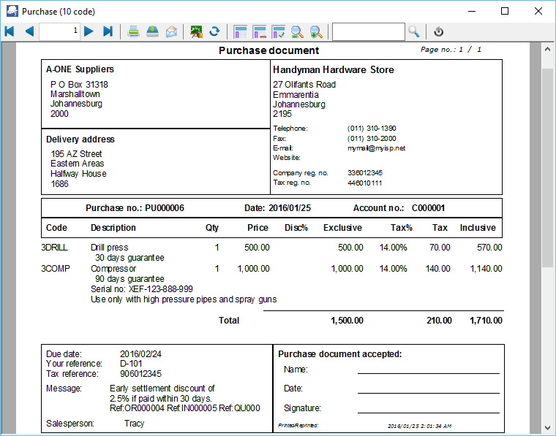Refresh the report preview

click(214, 31)
